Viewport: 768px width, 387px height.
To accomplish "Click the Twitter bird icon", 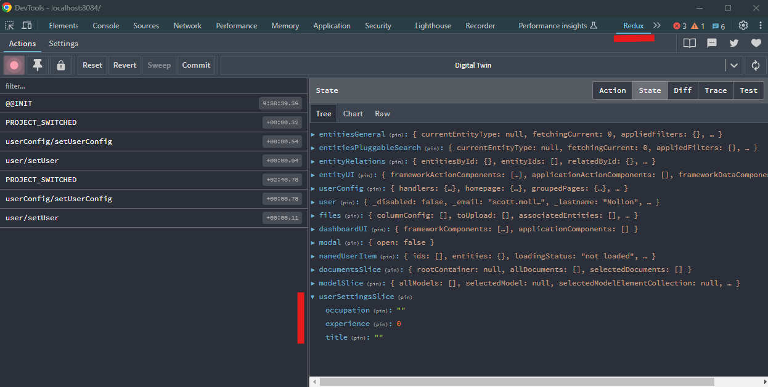I will tap(733, 43).
